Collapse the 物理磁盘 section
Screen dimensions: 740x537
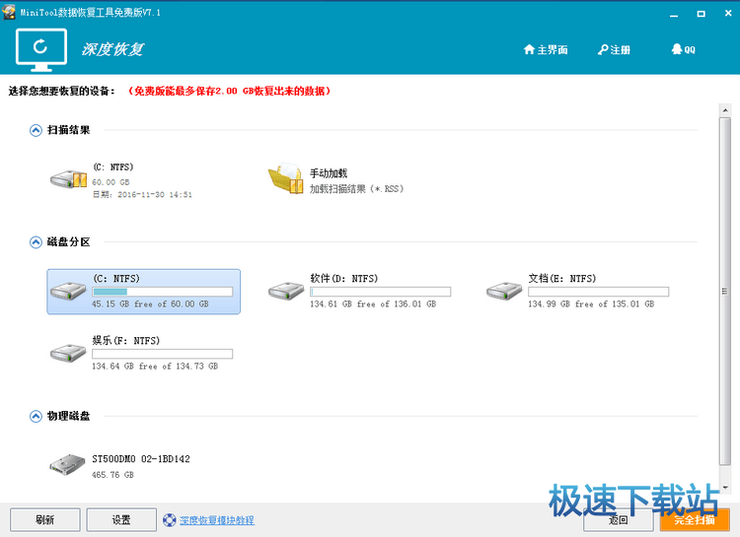pyautogui.click(x=36, y=417)
